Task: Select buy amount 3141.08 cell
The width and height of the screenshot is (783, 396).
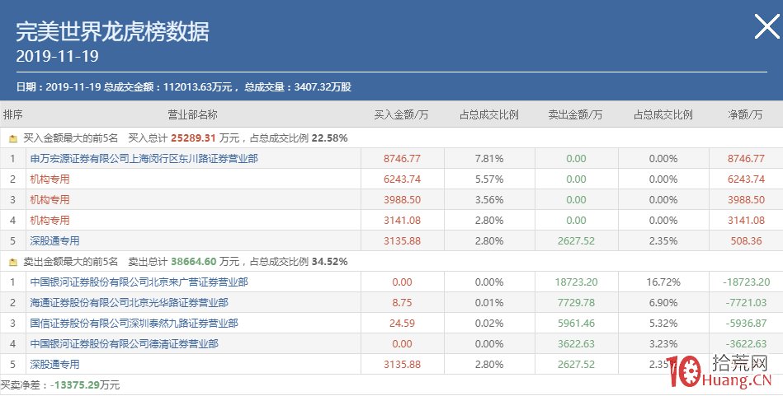Action: [x=402, y=220]
